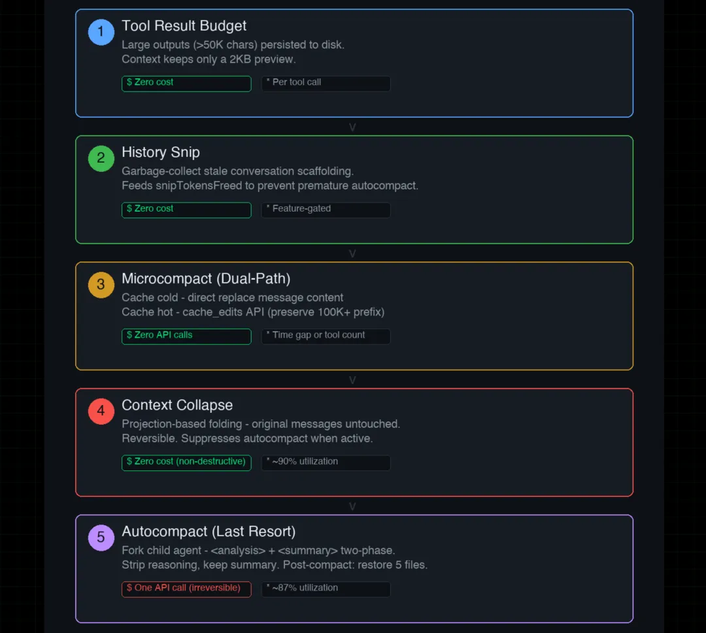This screenshot has height=633, width=706.
Task: Select the ~90% utilization tag
Action: click(x=326, y=462)
